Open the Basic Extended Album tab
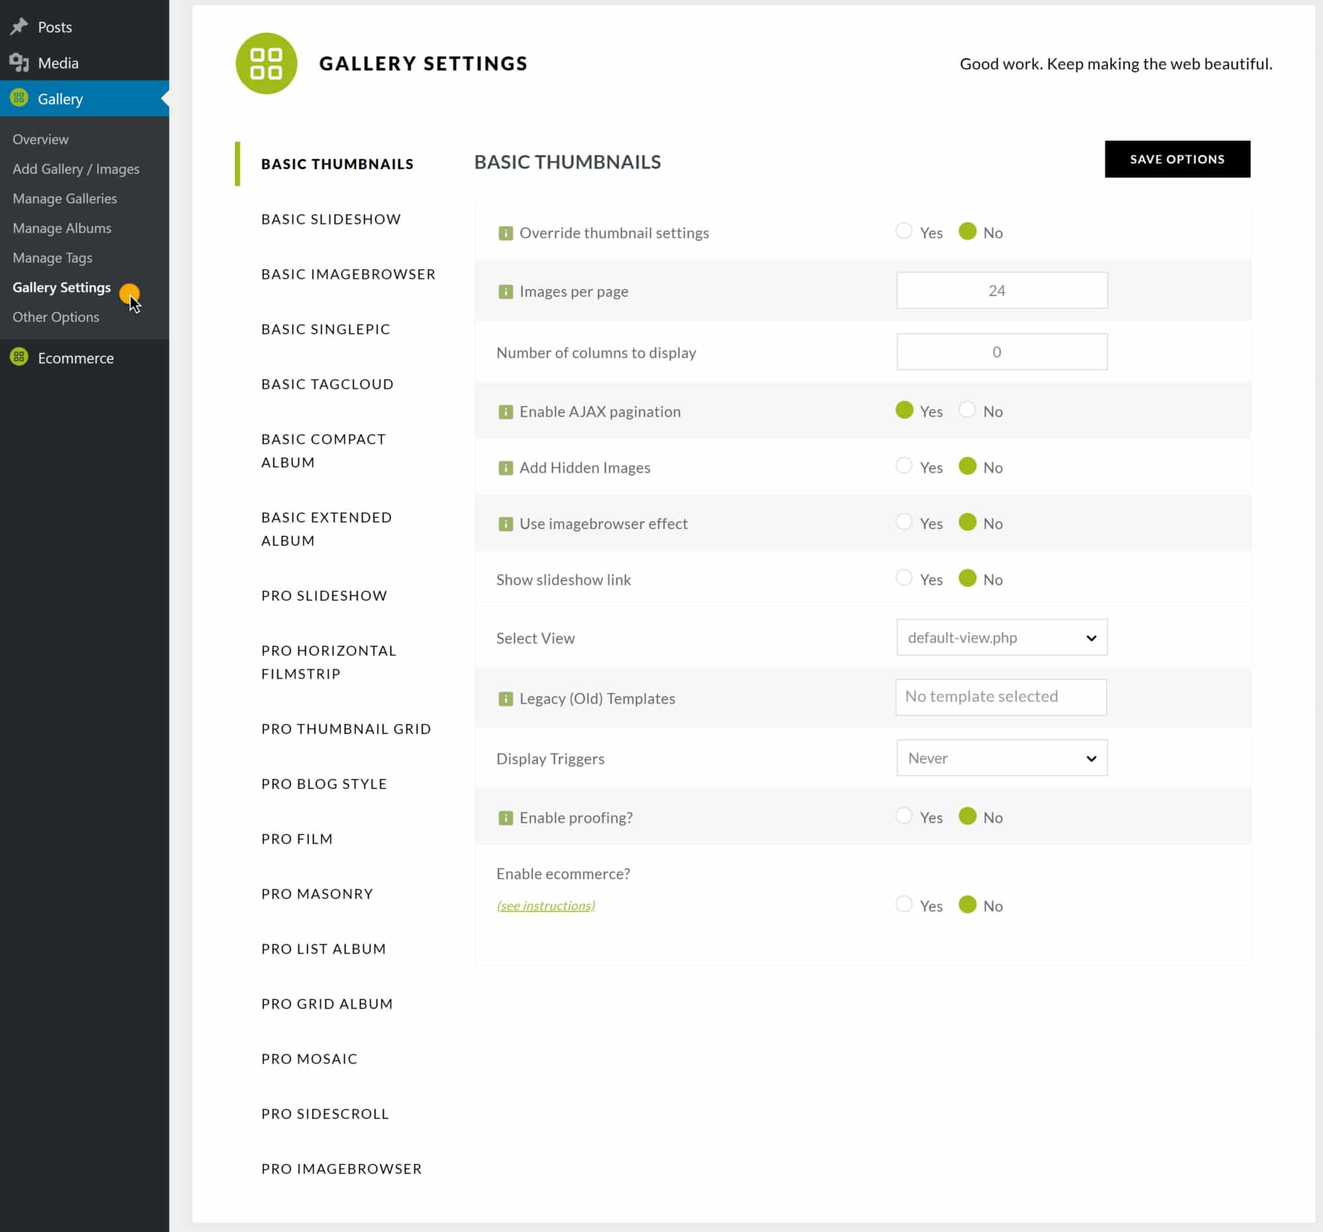 click(x=326, y=529)
